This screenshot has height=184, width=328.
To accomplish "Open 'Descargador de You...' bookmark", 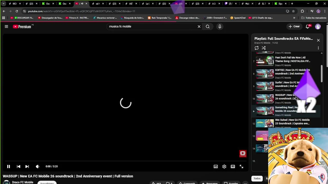I will point(50,18).
